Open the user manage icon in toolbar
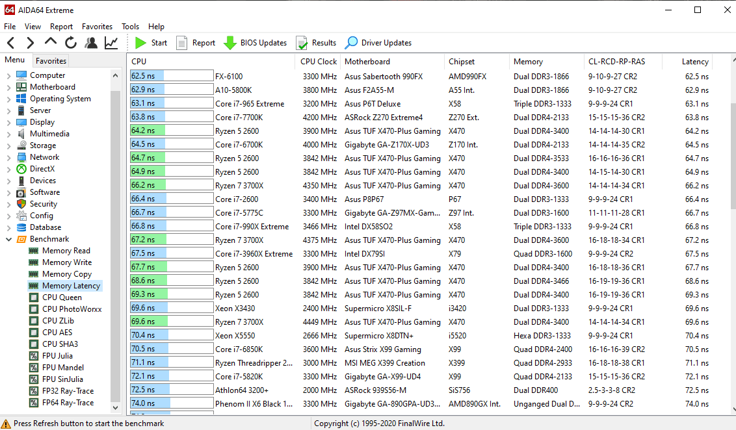This screenshot has width=736, height=430. [x=91, y=43]
